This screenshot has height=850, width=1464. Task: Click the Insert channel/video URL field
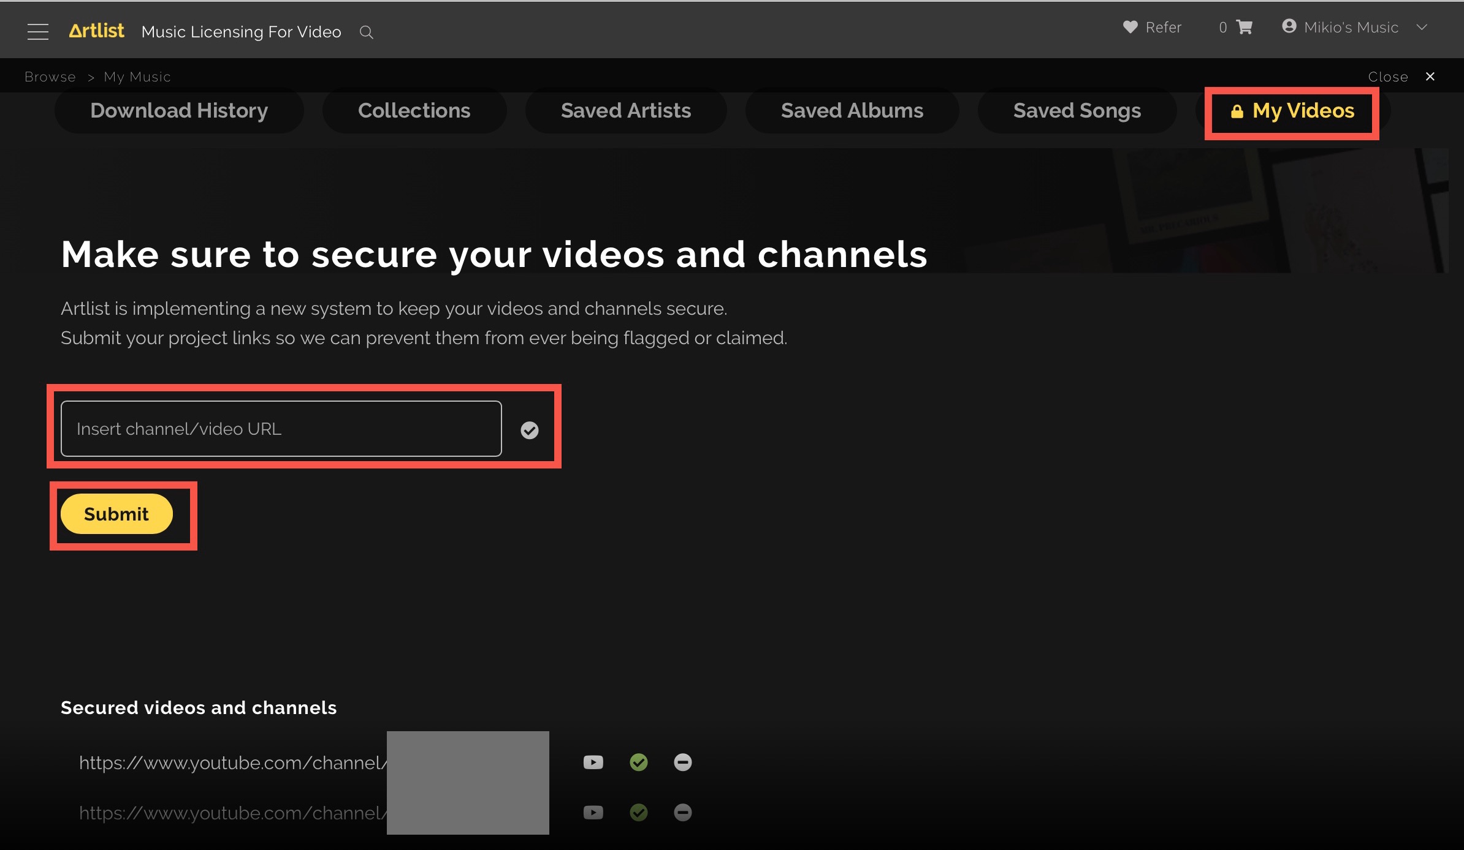click(281, 429)
